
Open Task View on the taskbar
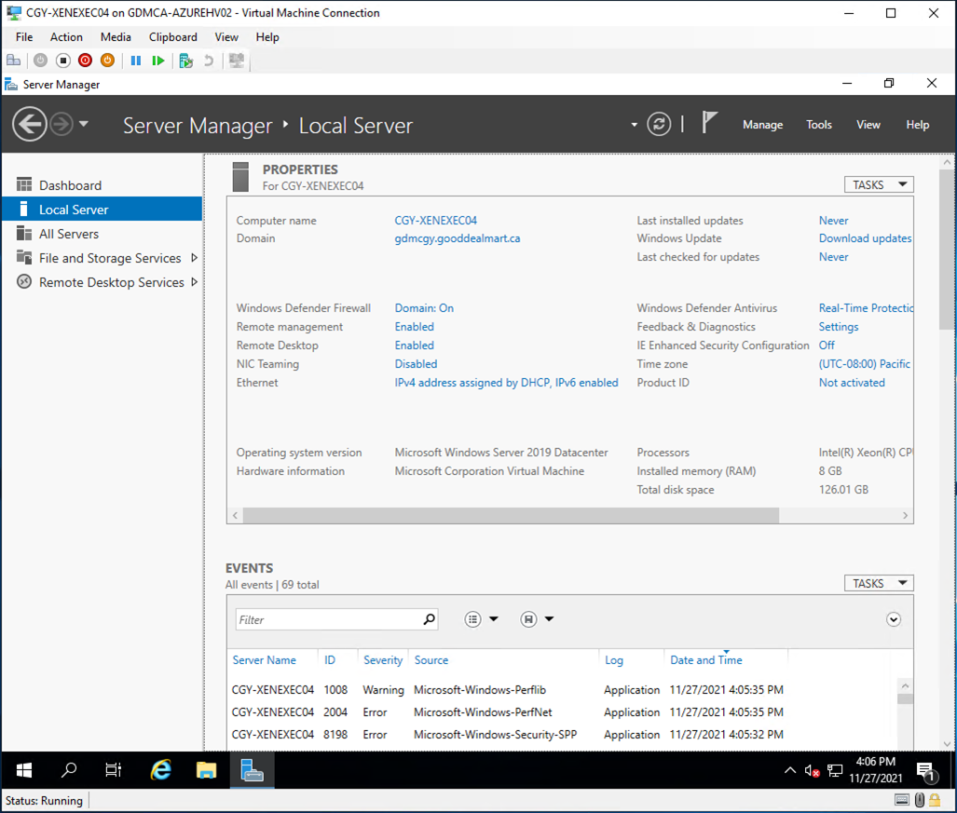coord(114,770)
